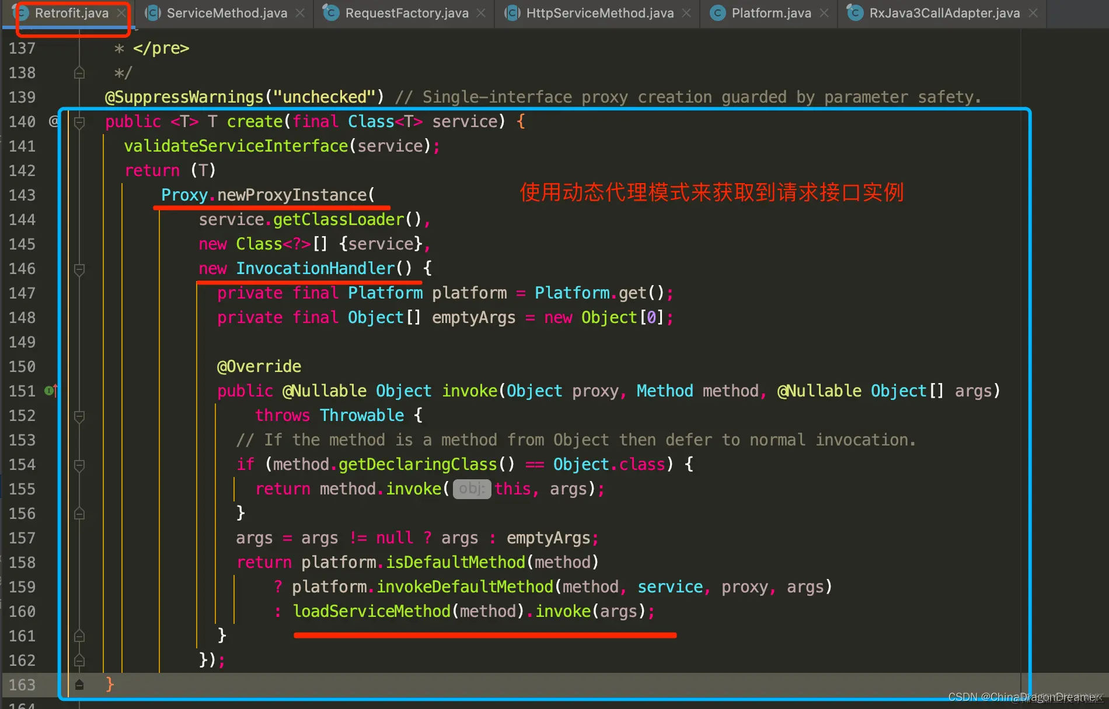Click the ServiceMethod.java class file icon
The width and height of the screenshot is (1109, 709).
pos(153,13)
